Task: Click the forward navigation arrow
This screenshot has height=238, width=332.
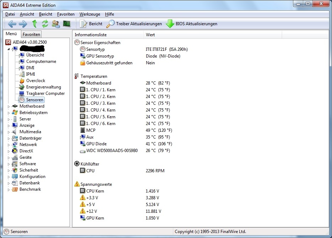Action: [x=23, y=24]
